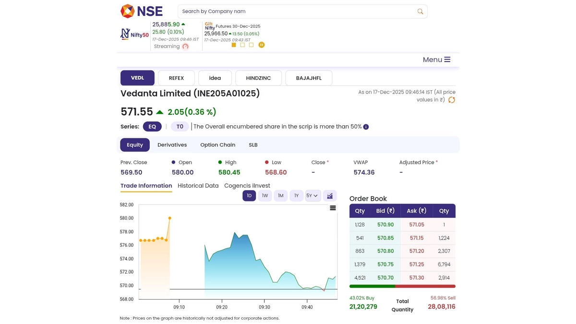Open the chart hamburger context menu
This screenshot has height=324, width=576.
point(333,208)
